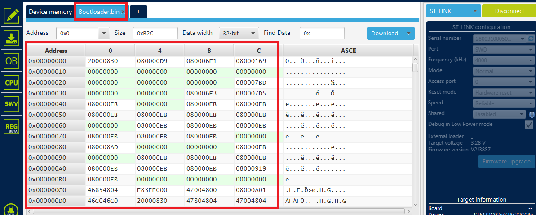
Task: Select cell 080006F3 in row 0x00000030
Action: [209, 93]
